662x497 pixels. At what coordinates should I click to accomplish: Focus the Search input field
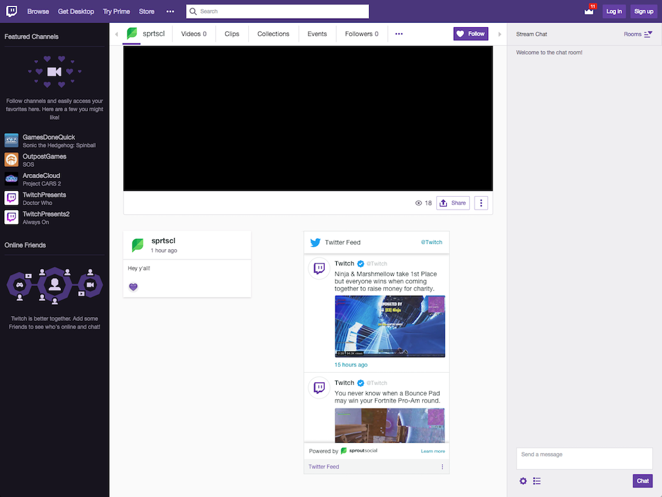tap(277, 12)
